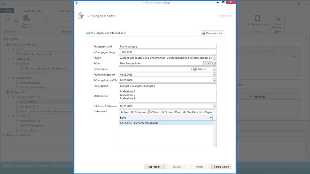Open Prüfung durchgeführt date dropdown
This screenshot has height=174, width=310.
click(214, 80)
